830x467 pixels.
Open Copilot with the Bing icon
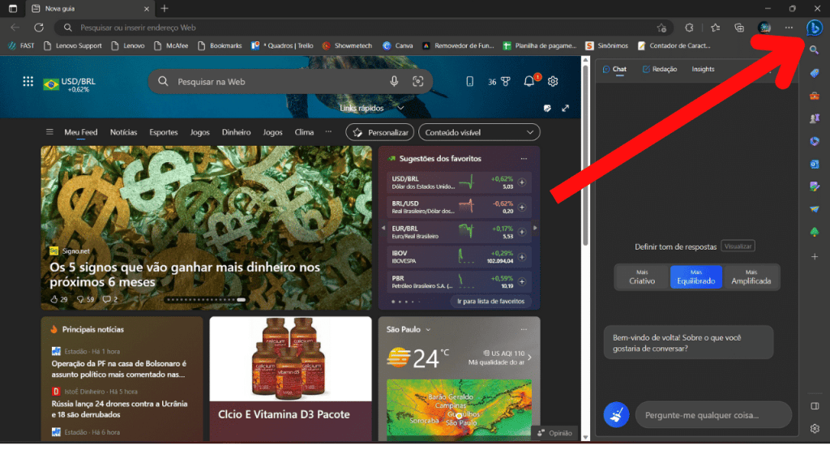point(813,27)
